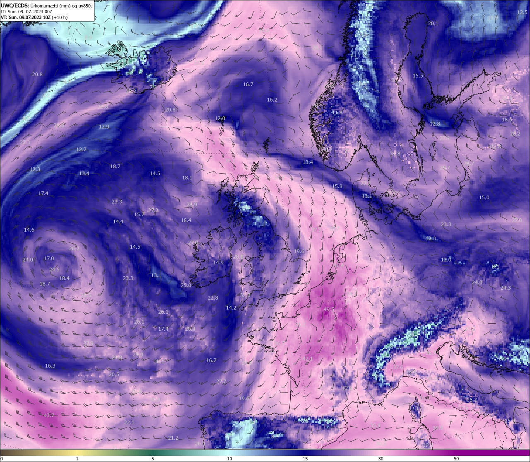Click the 27.2 value in the Atlantic
530x462 pixels.
153,210
